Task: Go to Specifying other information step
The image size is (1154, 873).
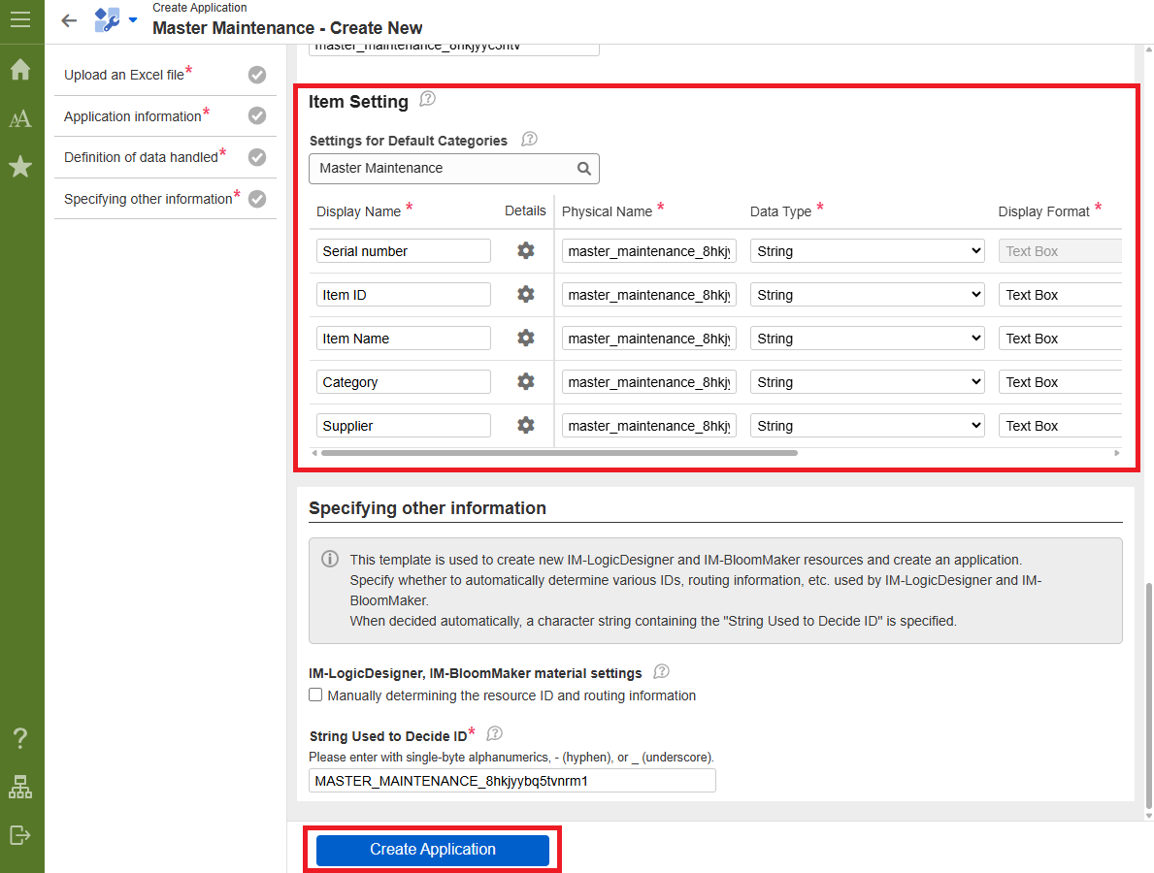Action: (166, 199)
